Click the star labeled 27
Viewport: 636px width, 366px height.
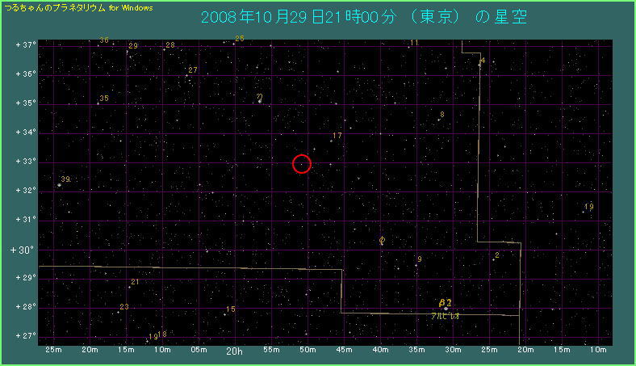[186, 76]
